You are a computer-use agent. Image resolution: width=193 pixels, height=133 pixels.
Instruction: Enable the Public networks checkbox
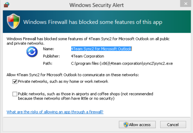click(15, 94)
